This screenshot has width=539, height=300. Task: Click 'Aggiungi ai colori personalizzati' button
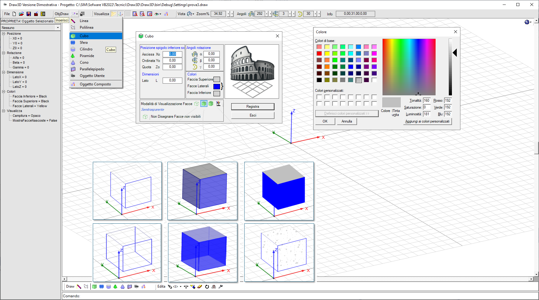pyautogui.click(x=427, y=121)
